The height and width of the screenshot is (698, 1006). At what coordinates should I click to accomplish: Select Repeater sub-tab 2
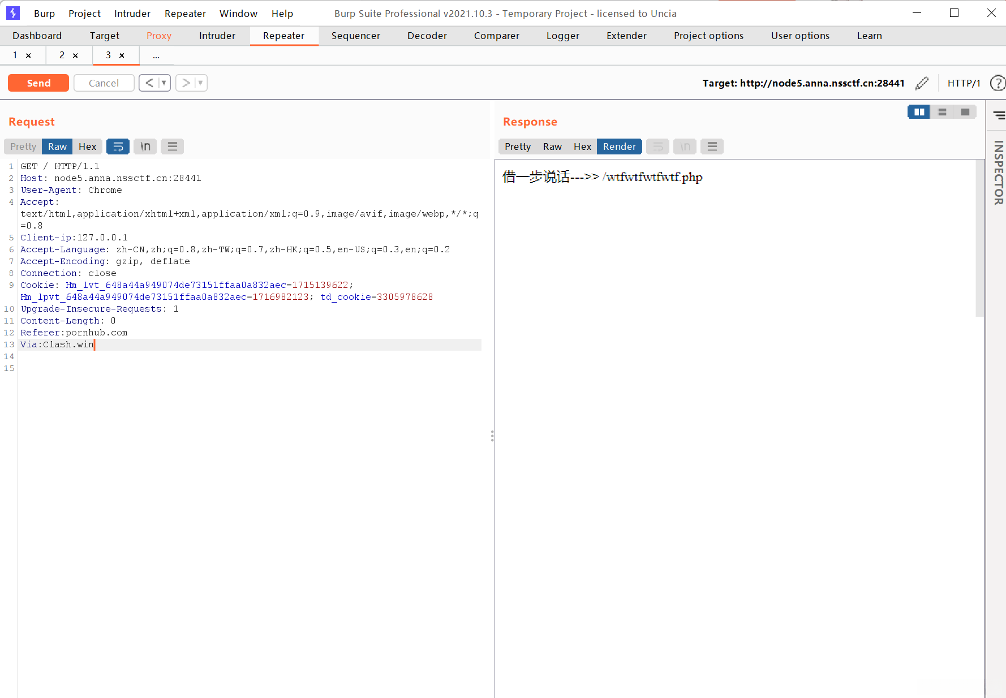62,55
